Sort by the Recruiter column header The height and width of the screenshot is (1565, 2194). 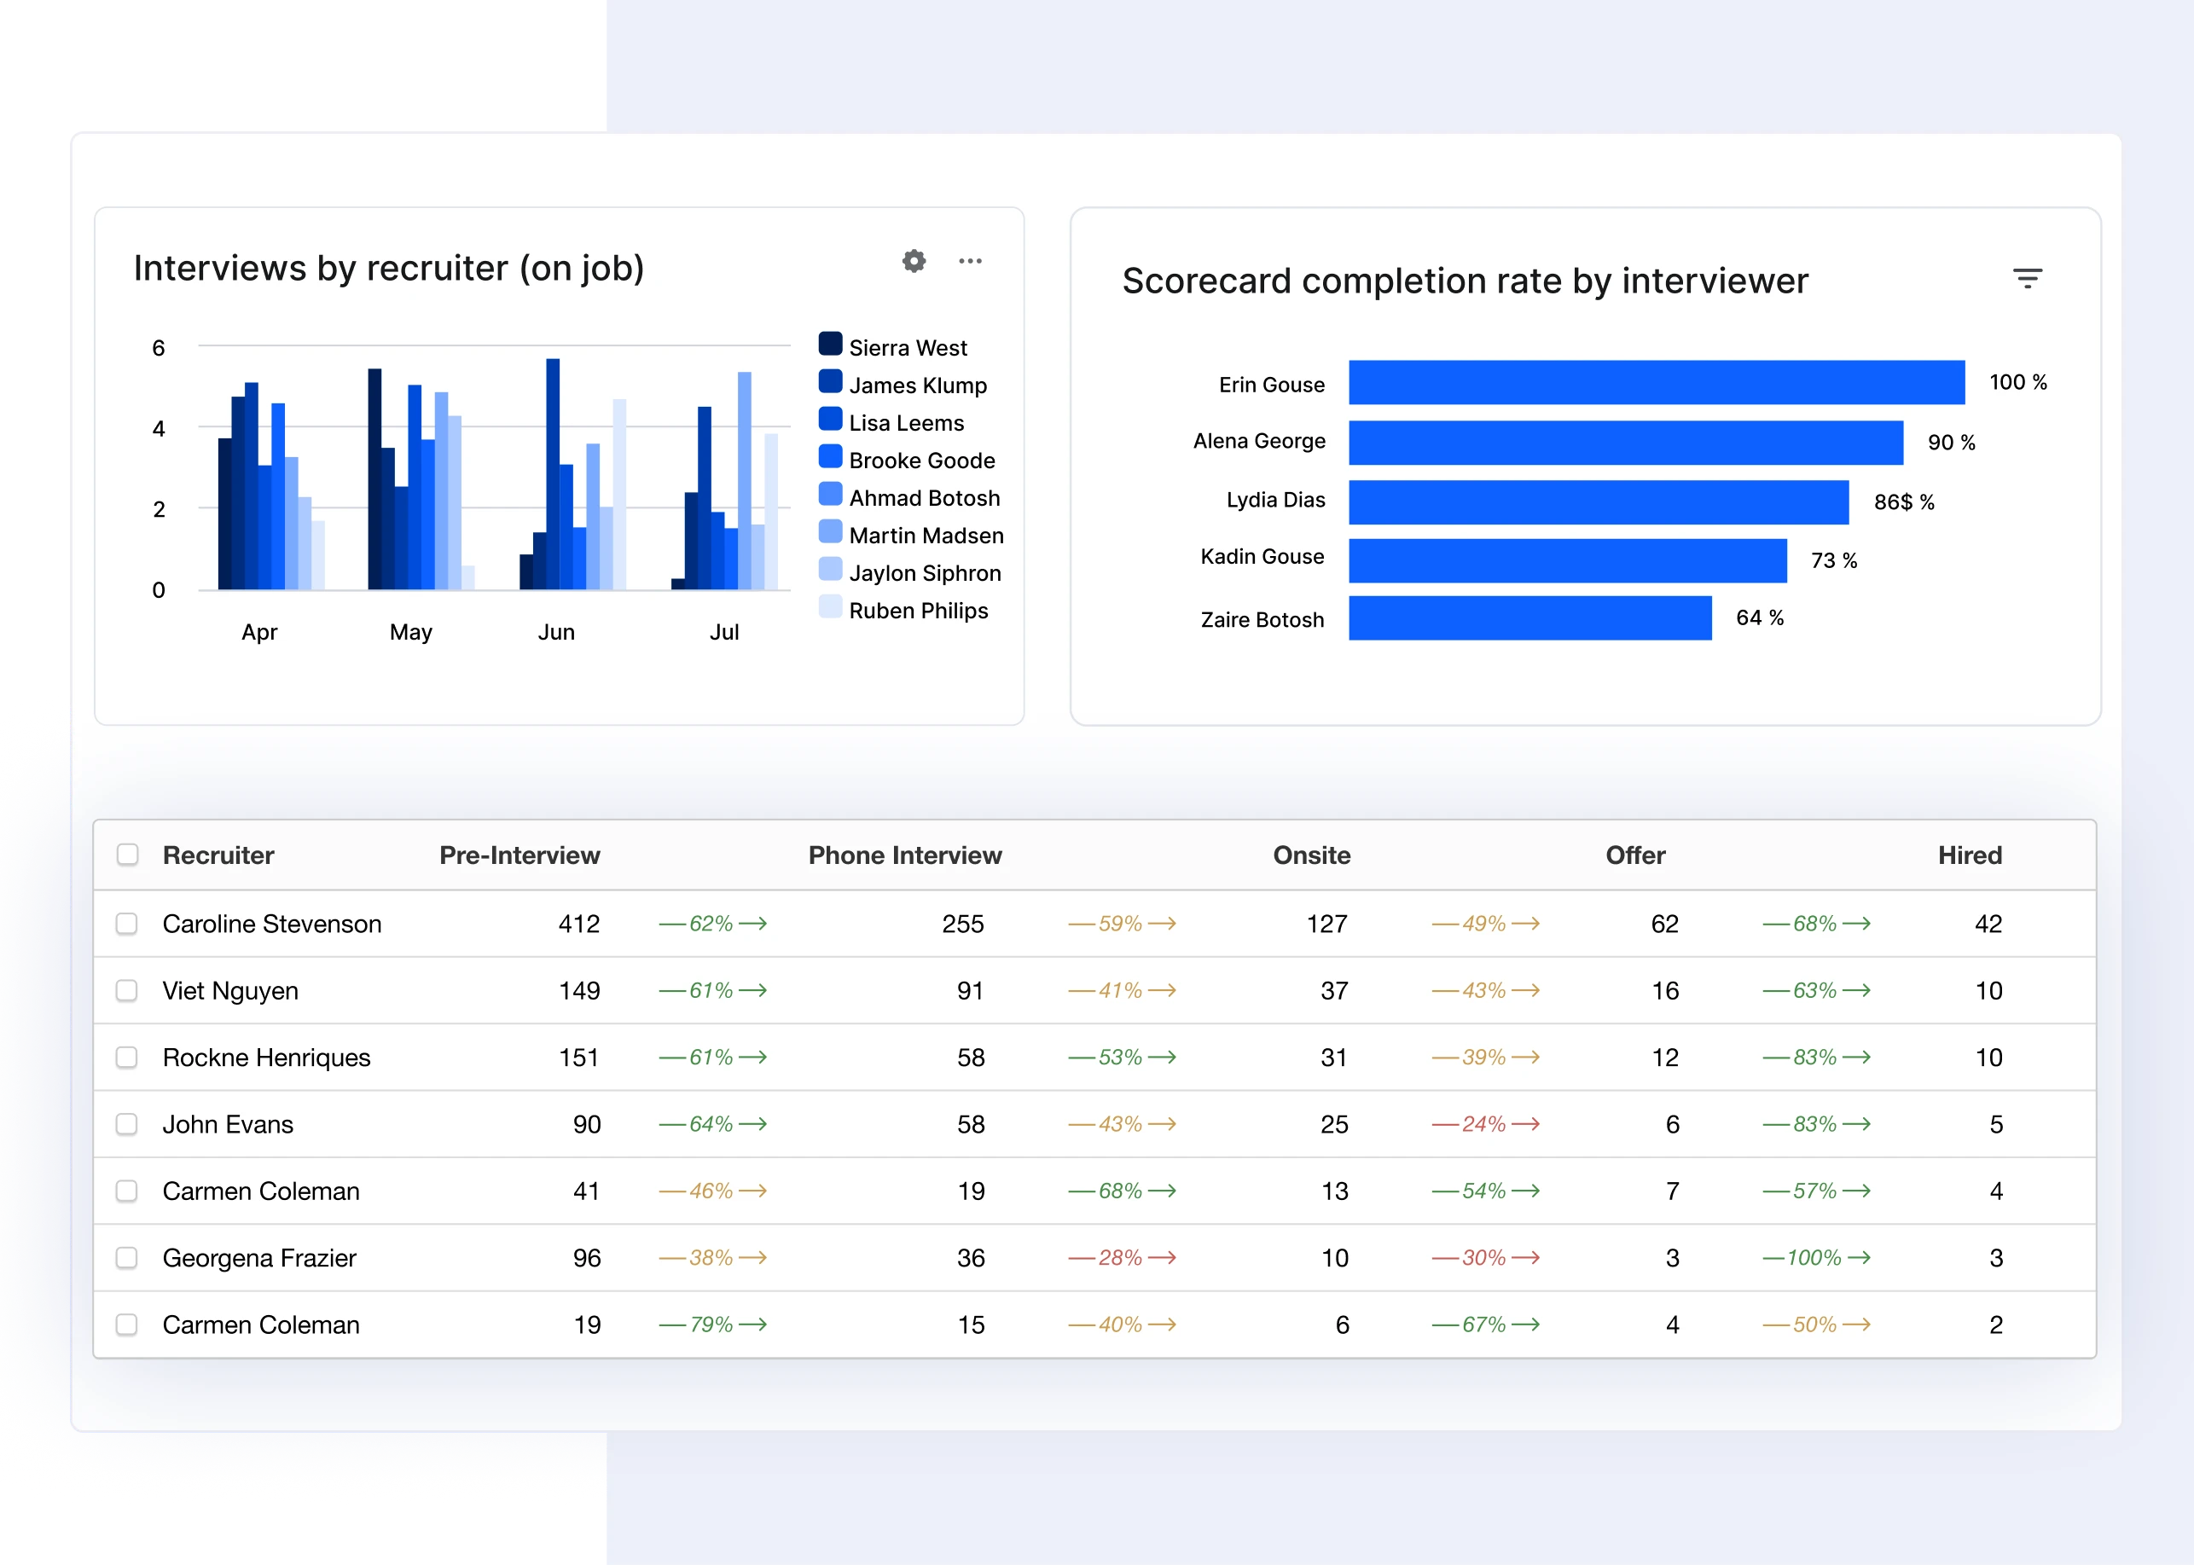point(218,855)
